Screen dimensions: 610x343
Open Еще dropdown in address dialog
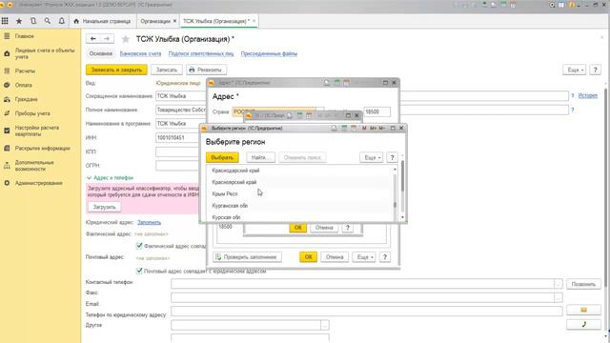pyautogui.click(x=364, y=257)
